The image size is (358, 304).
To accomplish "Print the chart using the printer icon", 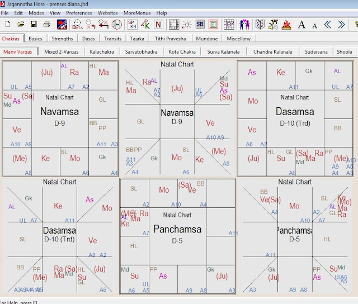I will click(47, 24).
